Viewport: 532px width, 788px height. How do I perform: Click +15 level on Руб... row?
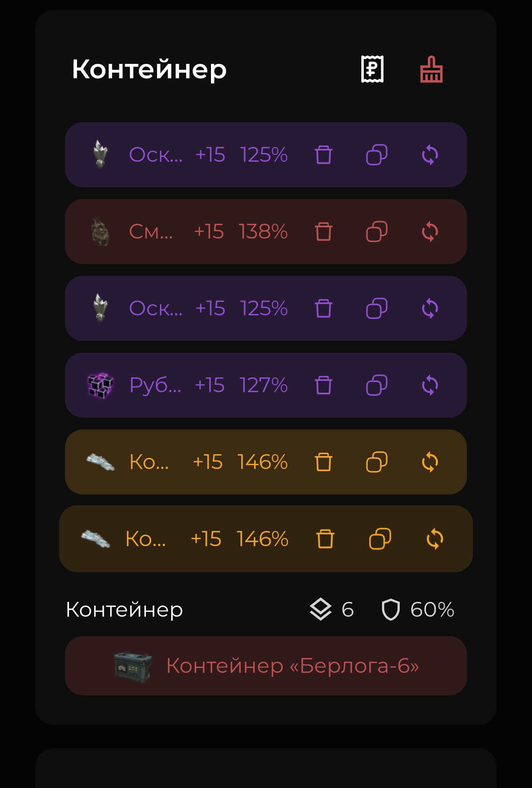(x=209, y=385)
